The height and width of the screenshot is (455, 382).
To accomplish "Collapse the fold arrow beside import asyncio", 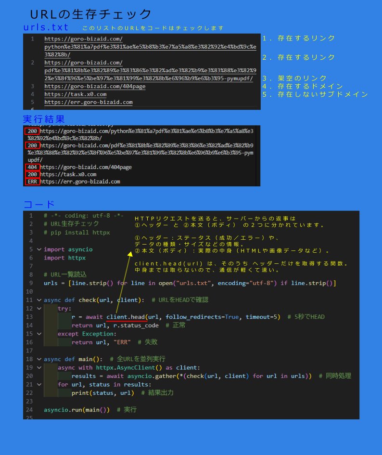I will pyautogui.click(x=39, y=249).
